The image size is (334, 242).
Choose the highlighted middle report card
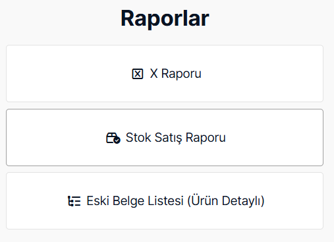(x=165, y=137)
